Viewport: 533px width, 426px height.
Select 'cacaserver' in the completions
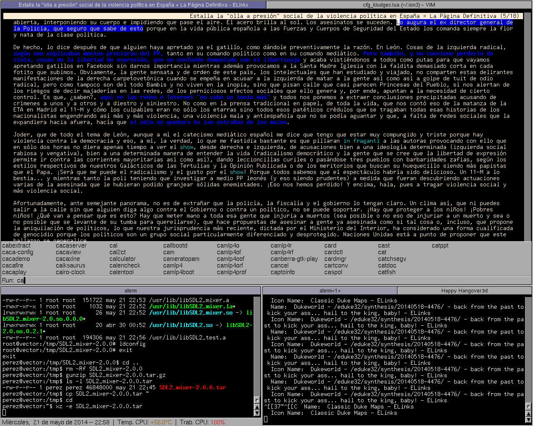click(71, 245)
